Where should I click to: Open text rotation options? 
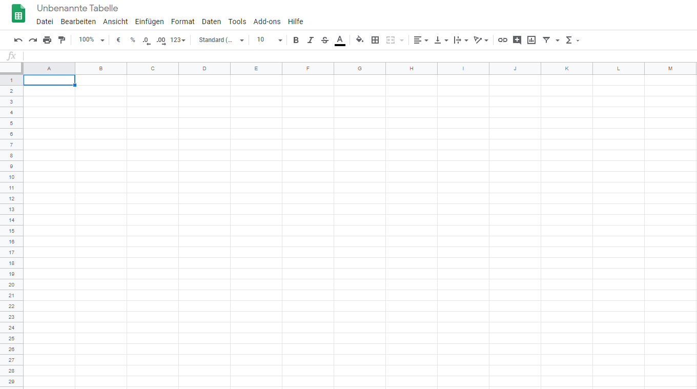tap(481, 40)
